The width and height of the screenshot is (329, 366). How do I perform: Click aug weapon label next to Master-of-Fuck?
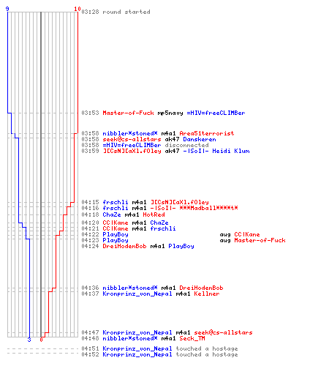tap(225, 241)
